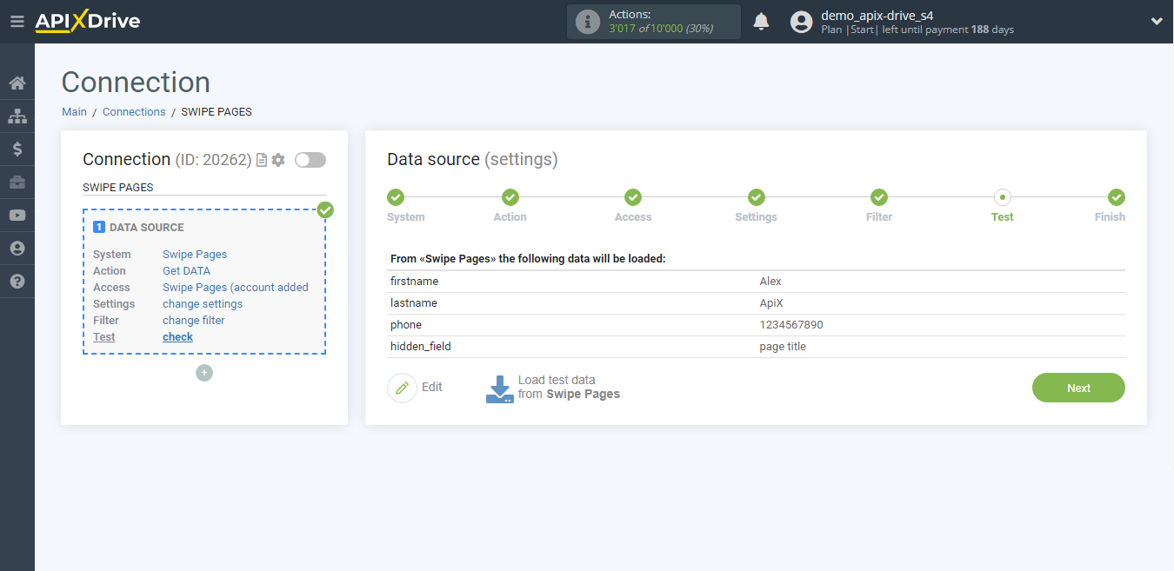Click the Main breadcrumb link
This screenshot has height=571, width=1174.
74,112
